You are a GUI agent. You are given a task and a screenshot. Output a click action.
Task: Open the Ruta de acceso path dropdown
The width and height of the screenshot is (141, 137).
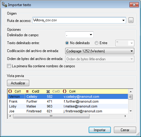coord(123,20)
